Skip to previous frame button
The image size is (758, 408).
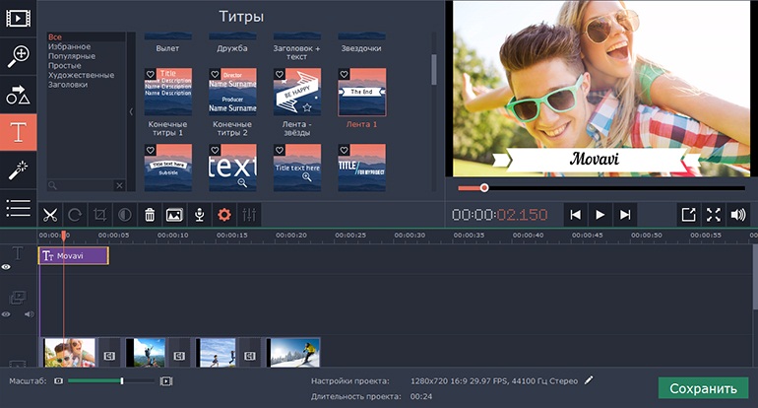click(575, 215)
